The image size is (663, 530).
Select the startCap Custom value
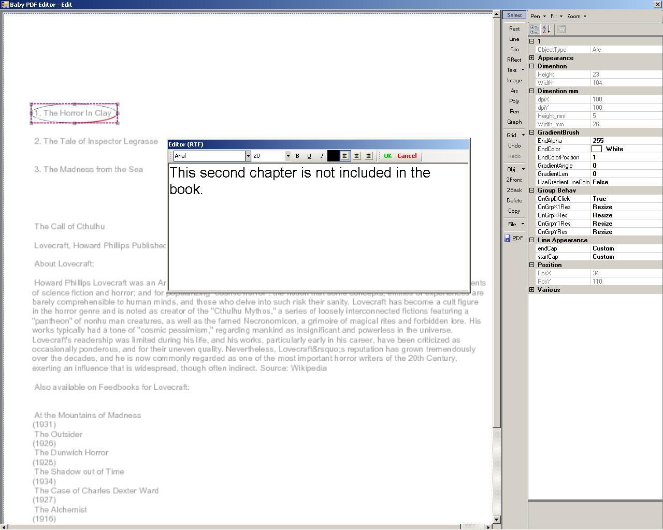(627, 257)
